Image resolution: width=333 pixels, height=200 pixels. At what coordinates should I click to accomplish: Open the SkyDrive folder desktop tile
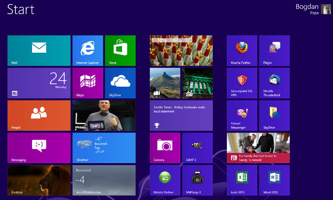pyautogui.click(x=275, y=115)
